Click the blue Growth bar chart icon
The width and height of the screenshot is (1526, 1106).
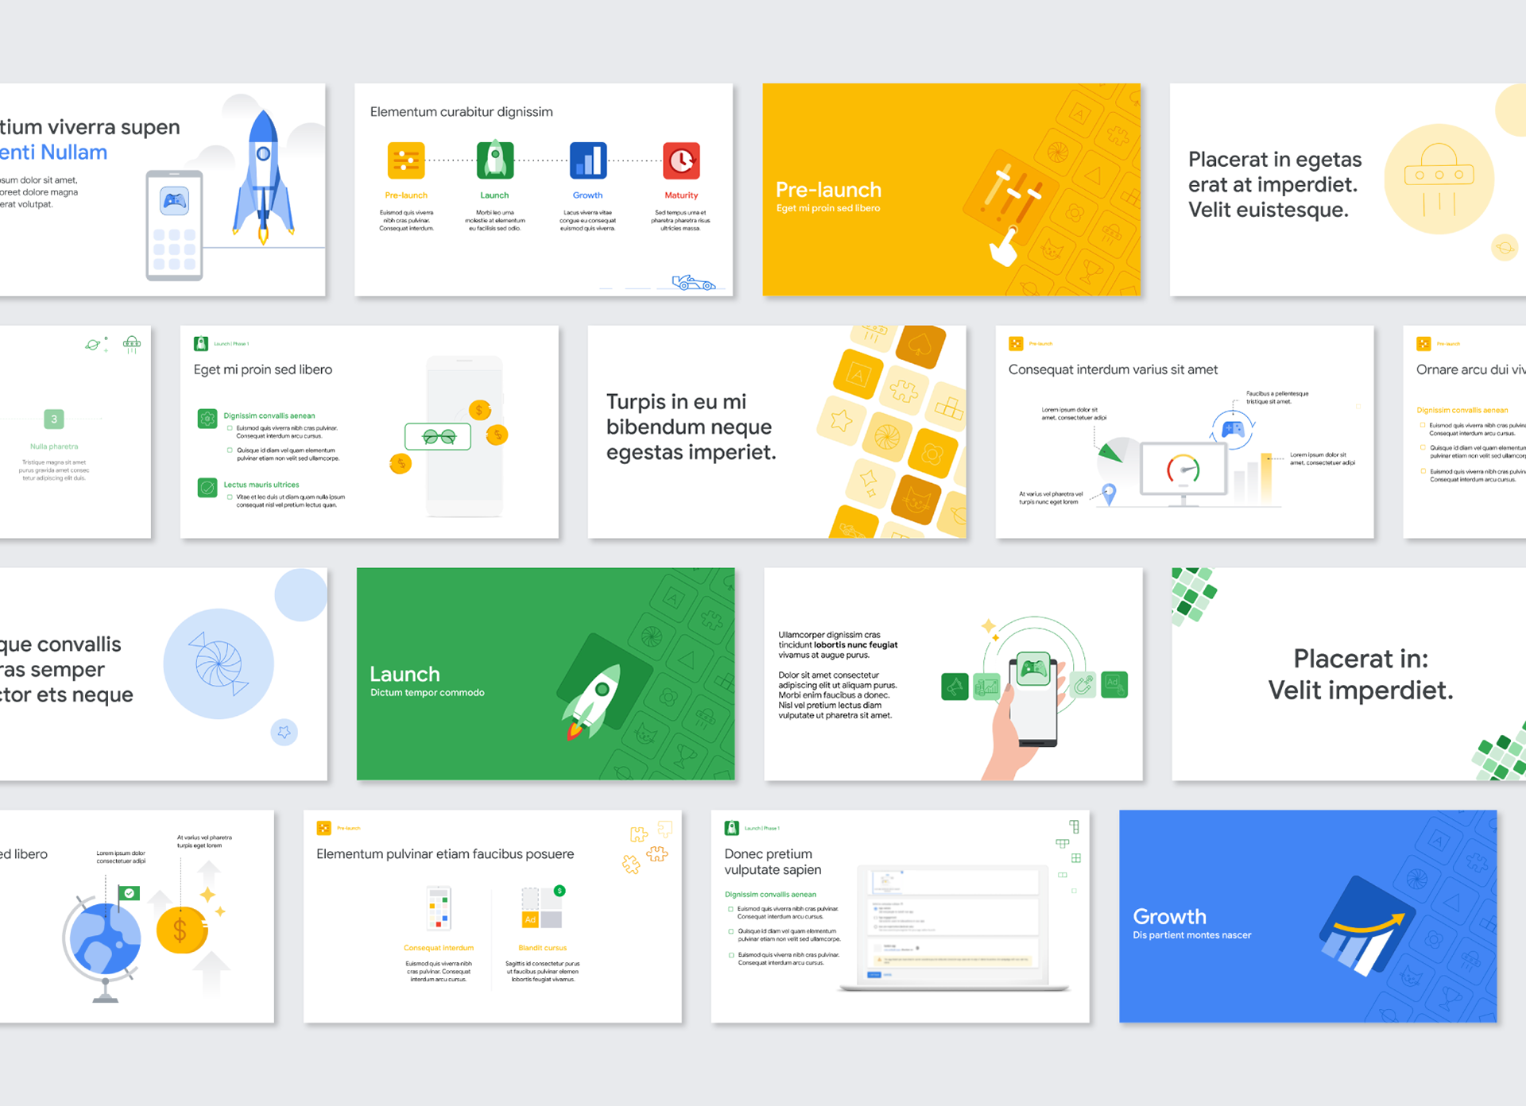pos(588,160)
